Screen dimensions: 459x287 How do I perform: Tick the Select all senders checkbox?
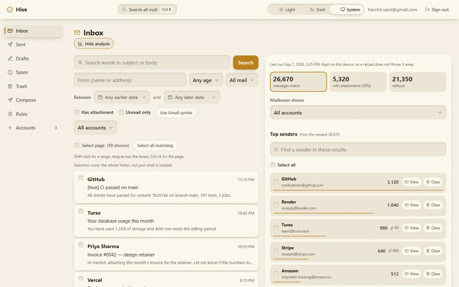(x=273, y=165)
